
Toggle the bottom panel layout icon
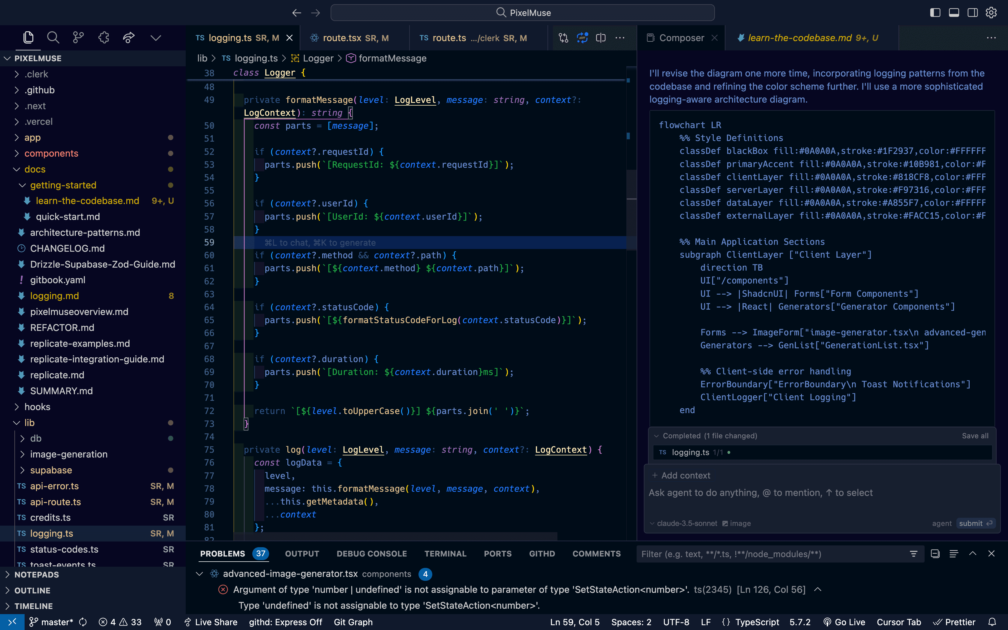tap(954, 13)
